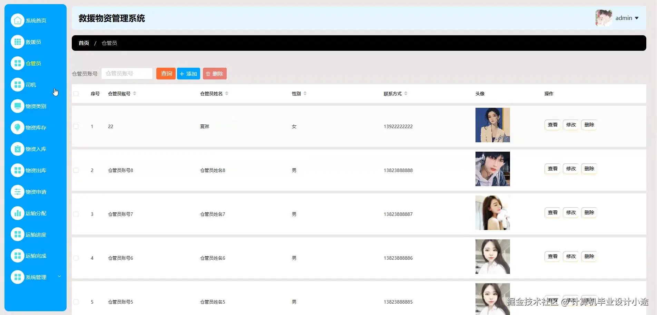This screenshot has width=657, height=315.
Task: Check the row for account 22
Action: pyautogui.click(x=76, y=126)
